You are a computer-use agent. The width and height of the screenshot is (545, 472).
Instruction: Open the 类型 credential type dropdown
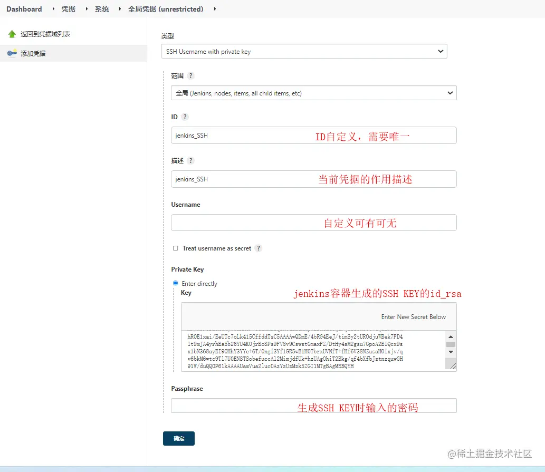(304, 51)
